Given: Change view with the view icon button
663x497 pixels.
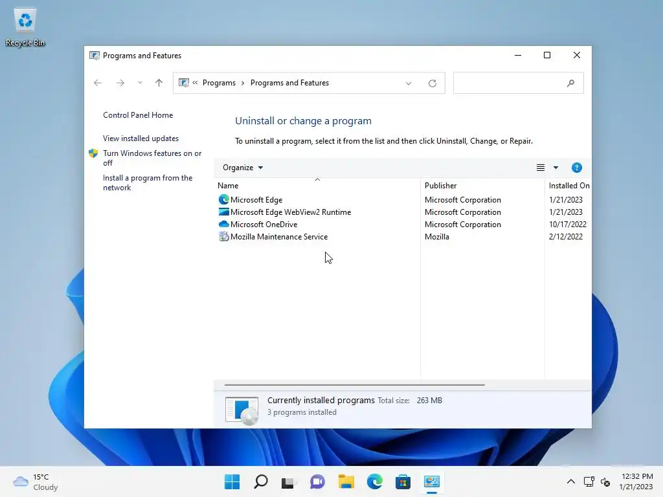Looking at the screenshot, I should 541,168.
